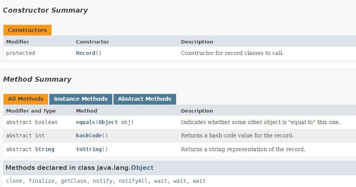The height and width of the screenshot is (187, 356).
Task: Show the Abstract Methods tab
Action: coord(144,99)
